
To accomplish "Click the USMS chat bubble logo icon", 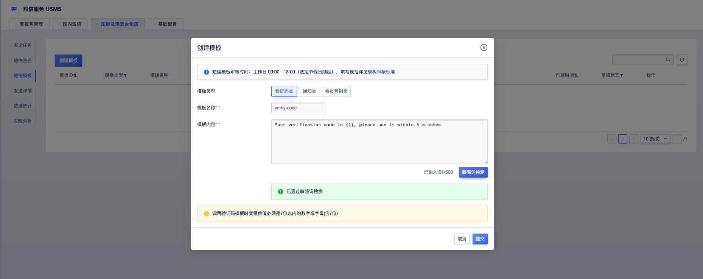I will 14,9.
